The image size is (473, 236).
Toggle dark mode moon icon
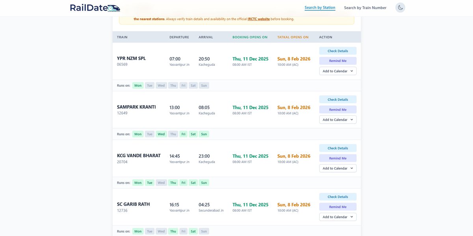pos(400,7)
